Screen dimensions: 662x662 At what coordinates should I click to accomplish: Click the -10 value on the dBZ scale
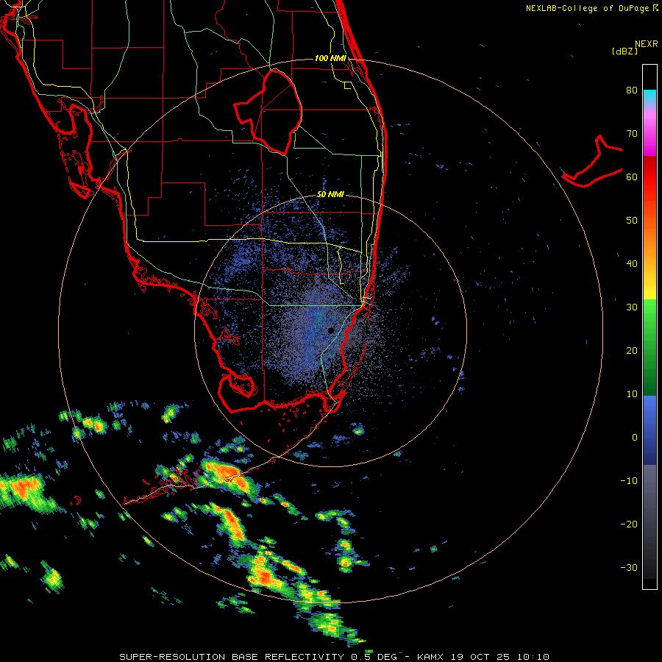pyautogui.click(x=629, y=481)
